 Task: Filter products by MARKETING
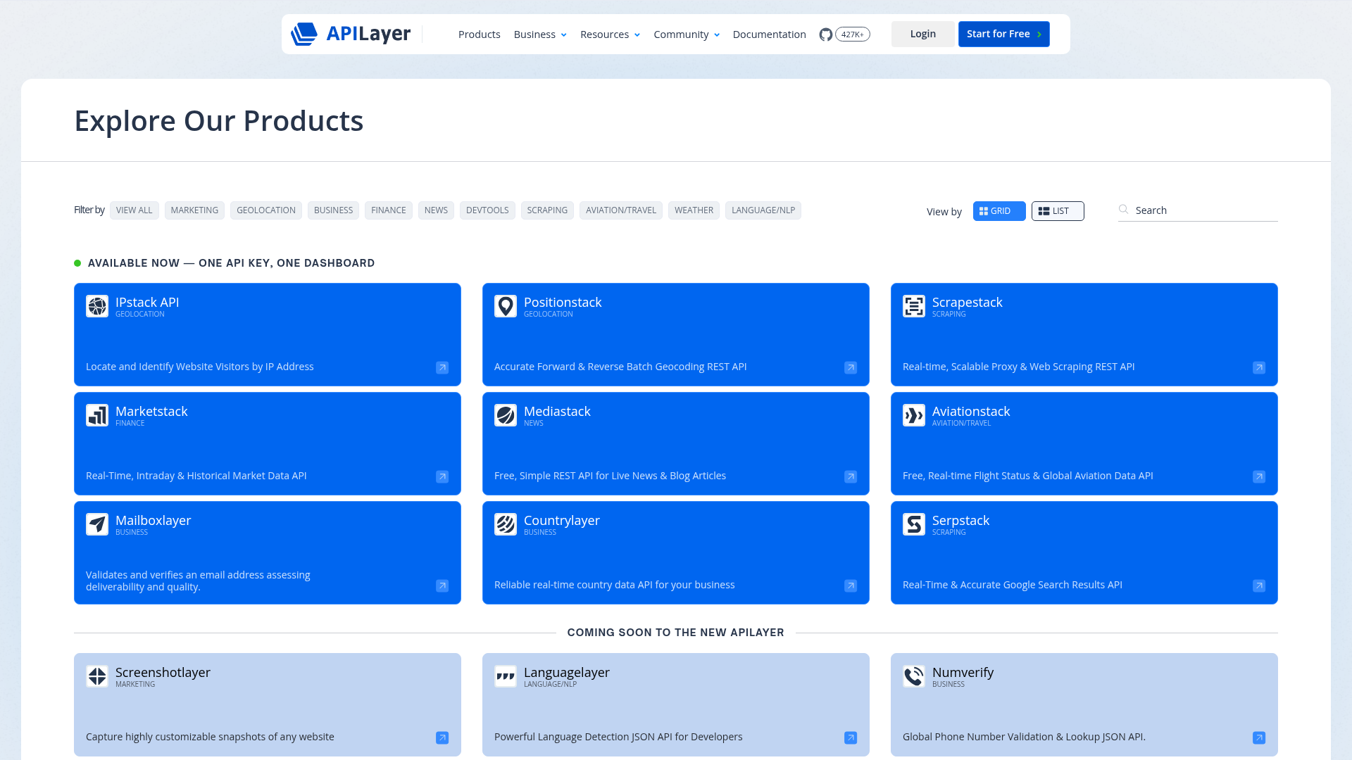pos(194,210)
